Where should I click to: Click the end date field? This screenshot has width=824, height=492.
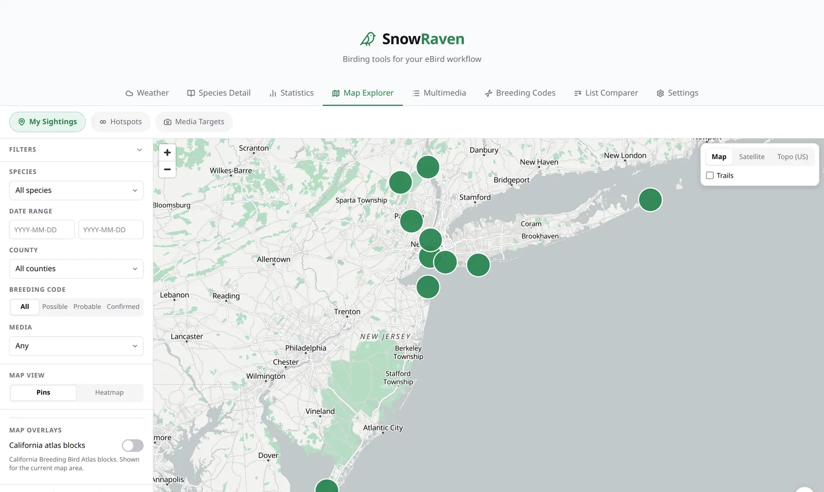(111, 230)
